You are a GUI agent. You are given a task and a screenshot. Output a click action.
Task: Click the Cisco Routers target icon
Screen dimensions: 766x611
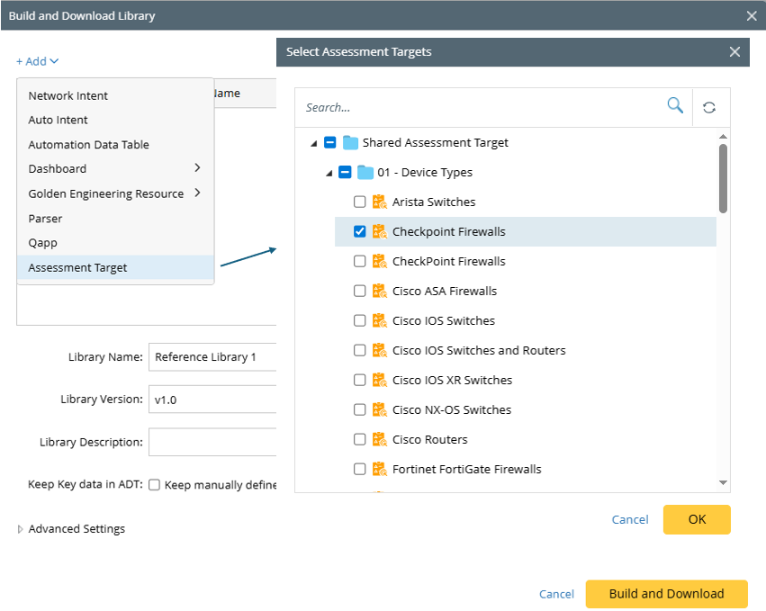[380, 439]
